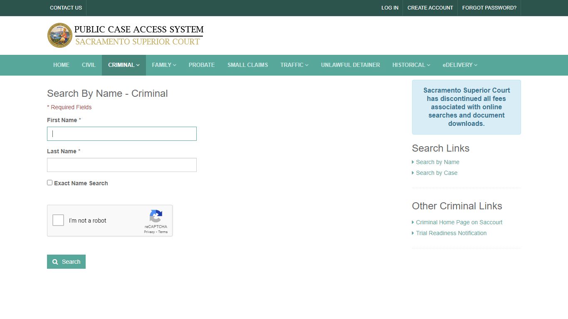The height and width of the screenshot is (319, 568).
Task: Click the discontinued fees notice box
Action: (467, 107)
